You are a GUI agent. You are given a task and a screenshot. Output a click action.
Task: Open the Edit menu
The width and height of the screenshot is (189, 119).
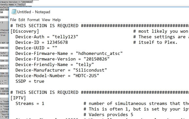[x=22, y=20]
